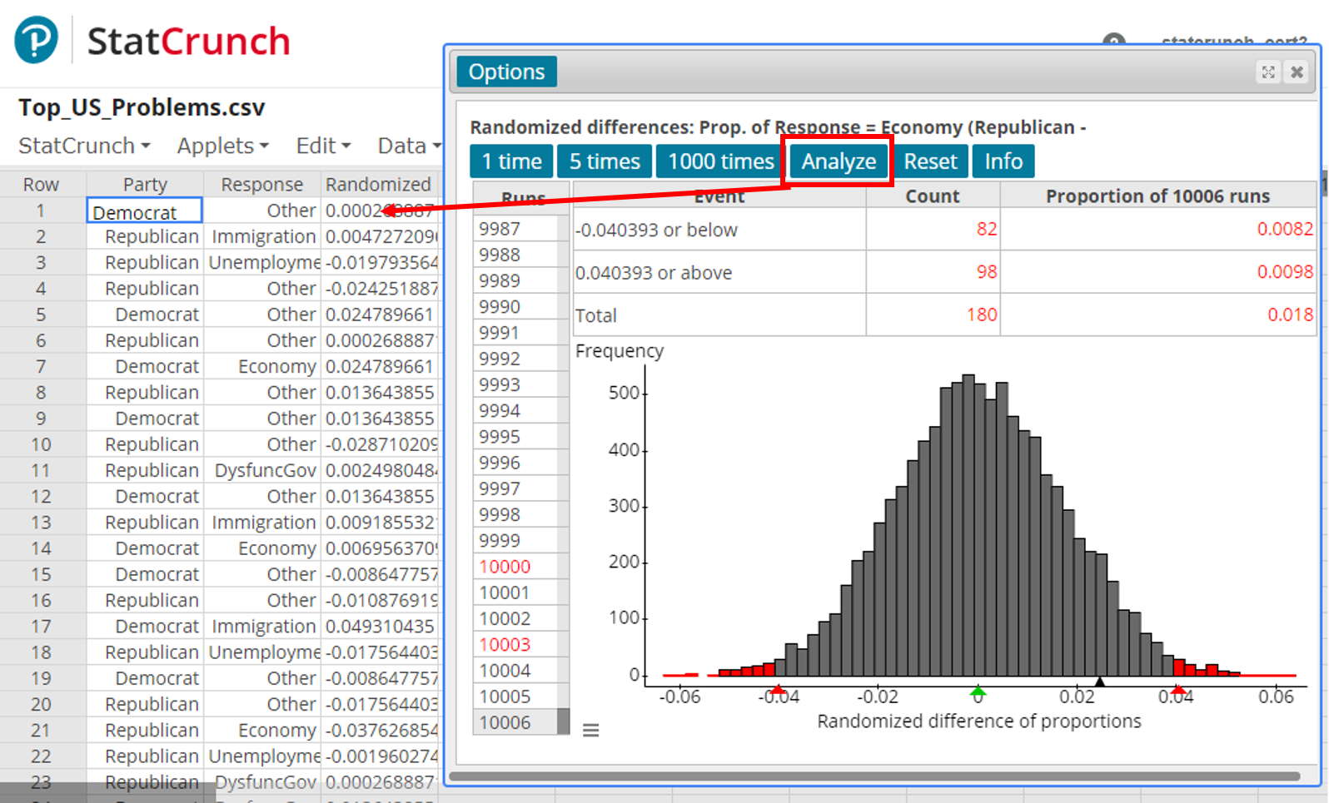Screen dimensions: 1329x803
Task: Click the Analyze button
Action: coord(838,161)
